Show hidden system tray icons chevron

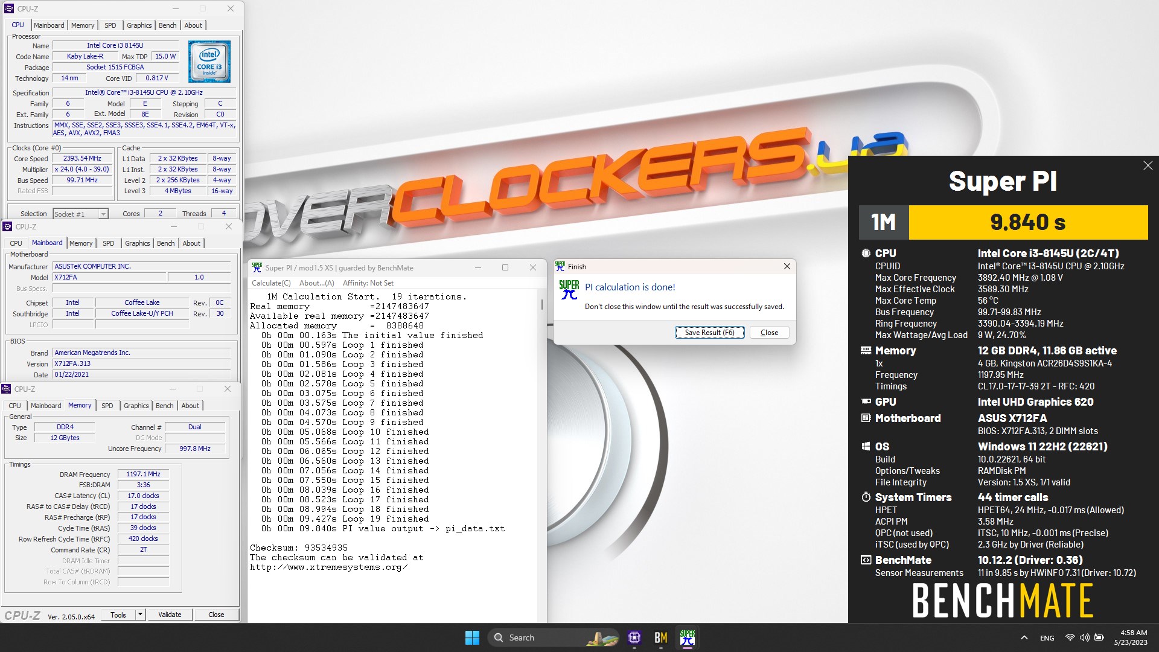pos(1024,638)
